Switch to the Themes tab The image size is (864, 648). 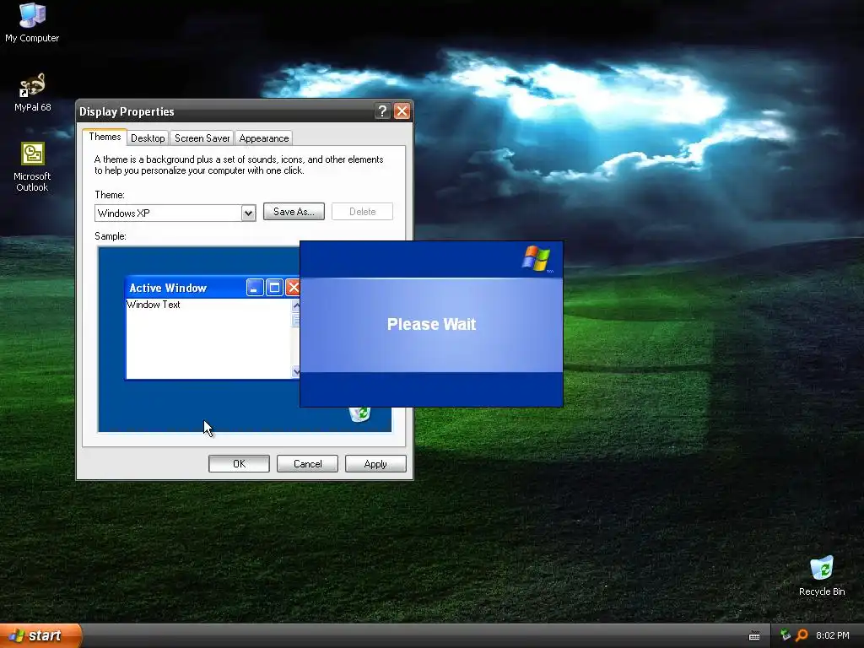click(x=105, y=137)
